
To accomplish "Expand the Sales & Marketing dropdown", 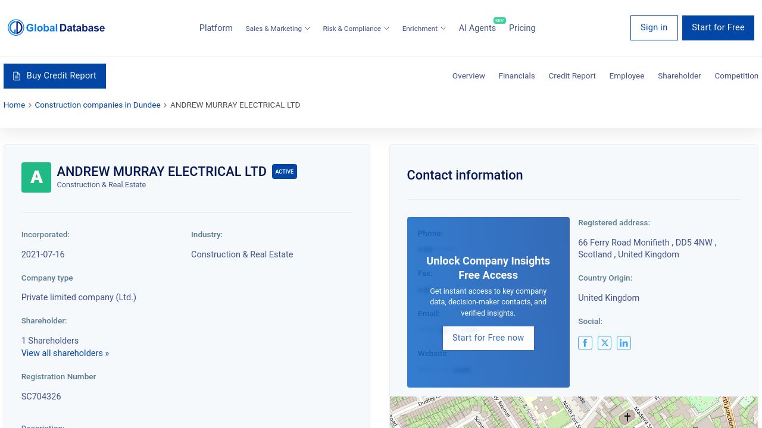I will click(x=278, y=29).
